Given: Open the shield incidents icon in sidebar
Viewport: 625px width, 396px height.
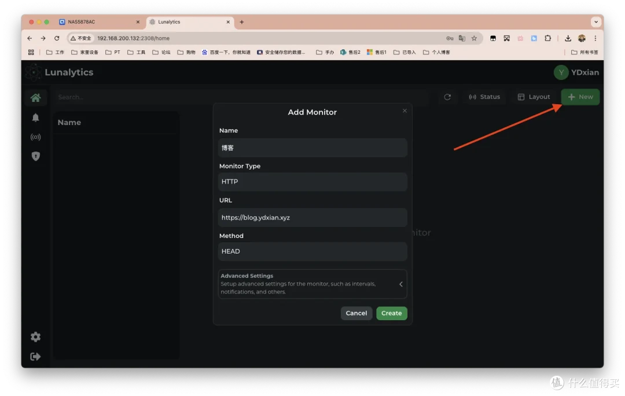Looking at the screenshot, I should click(35, 156).
